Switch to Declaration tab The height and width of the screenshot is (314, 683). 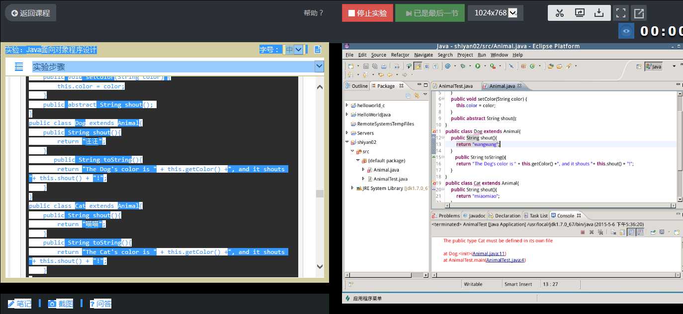(x=505, y=216)
